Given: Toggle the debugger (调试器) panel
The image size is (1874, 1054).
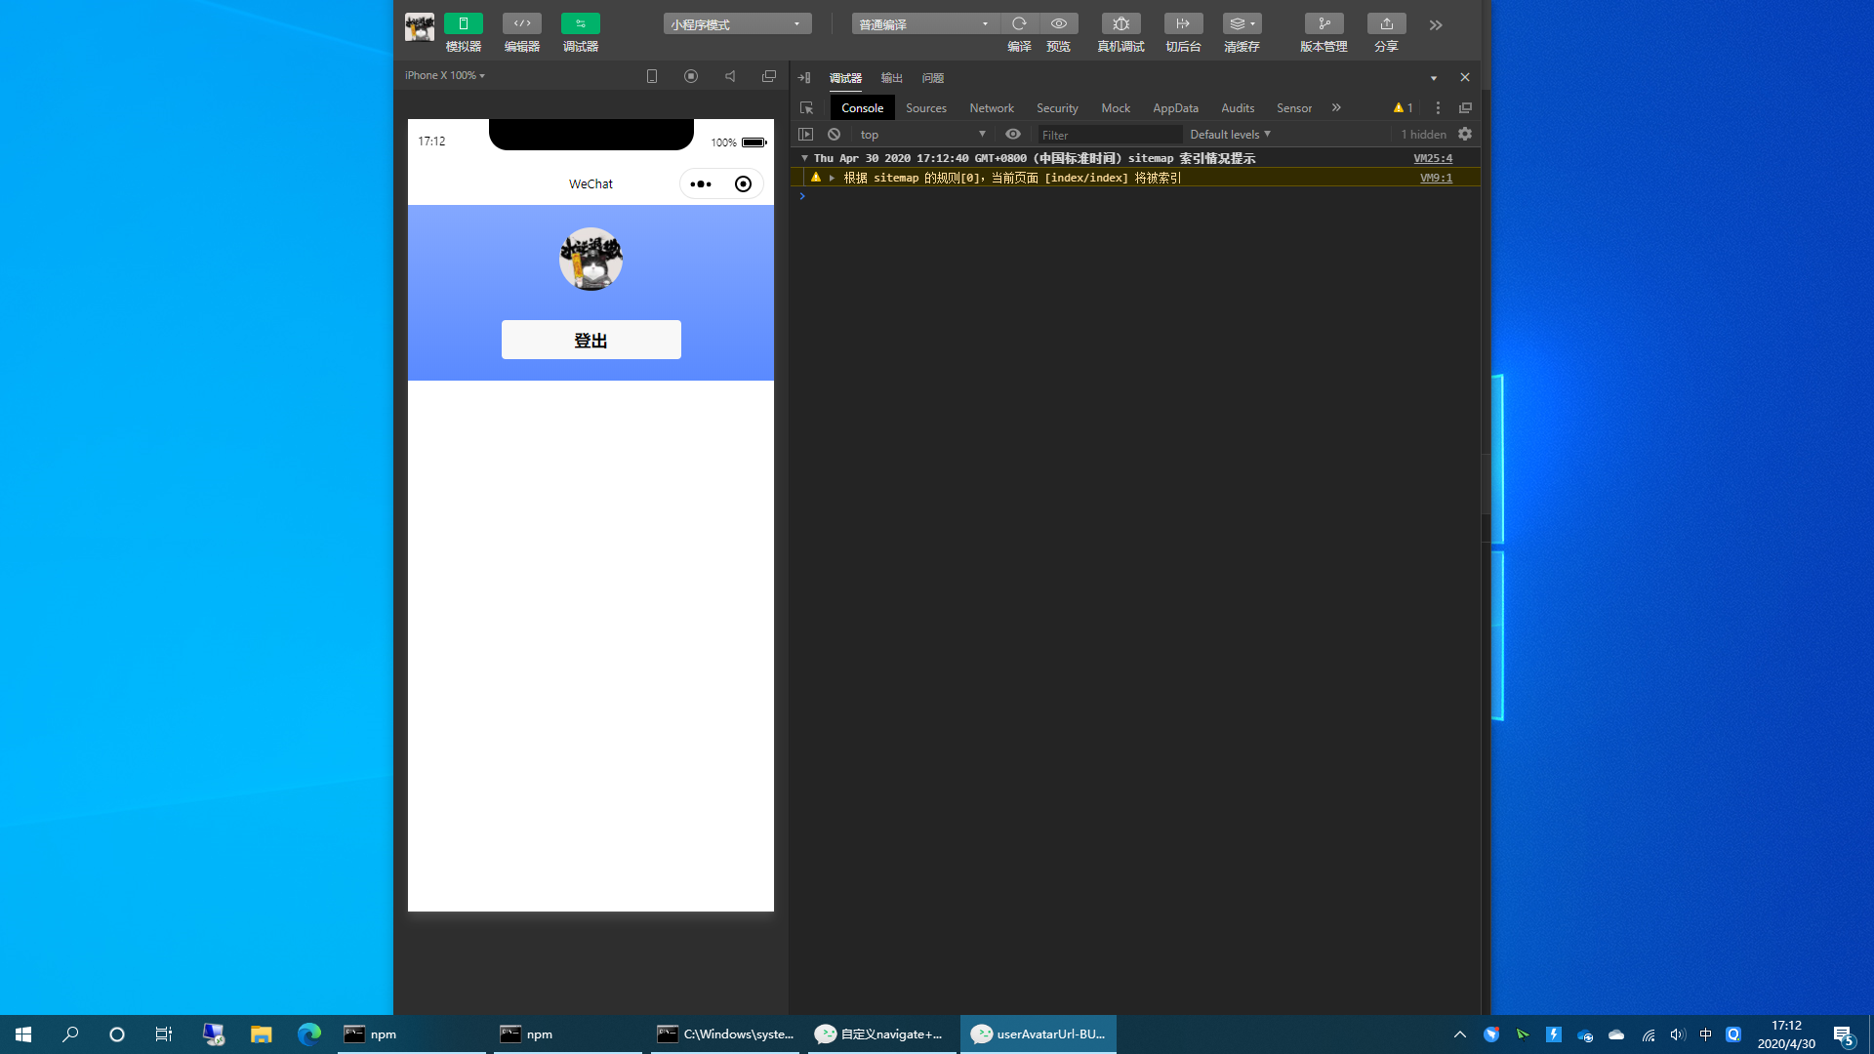Looking at the screenshot, I should click(580, 23).
